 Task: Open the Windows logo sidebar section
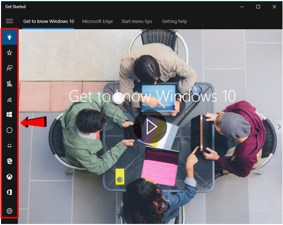(10, 115)
